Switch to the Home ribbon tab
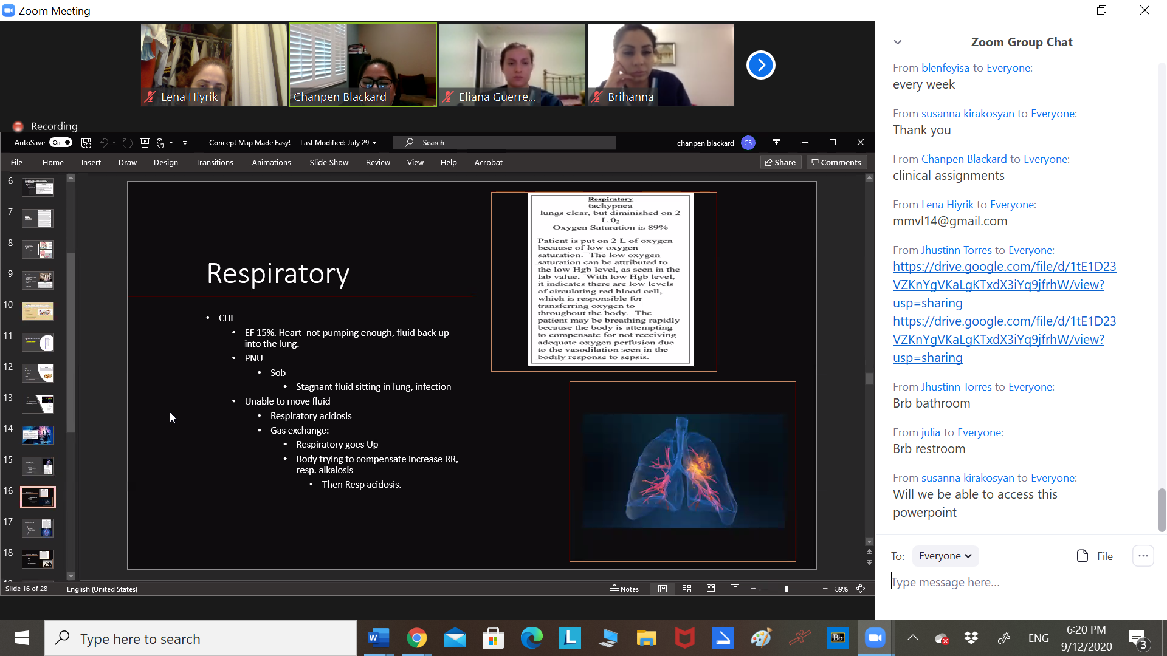 [53, 162]
